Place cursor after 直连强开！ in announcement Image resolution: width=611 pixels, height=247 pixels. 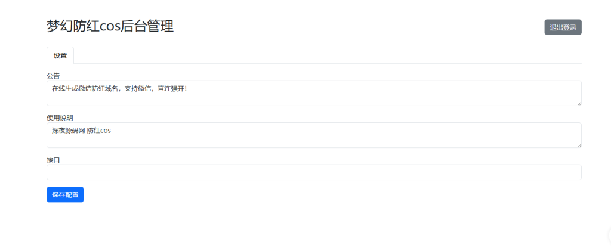(188, 88)
